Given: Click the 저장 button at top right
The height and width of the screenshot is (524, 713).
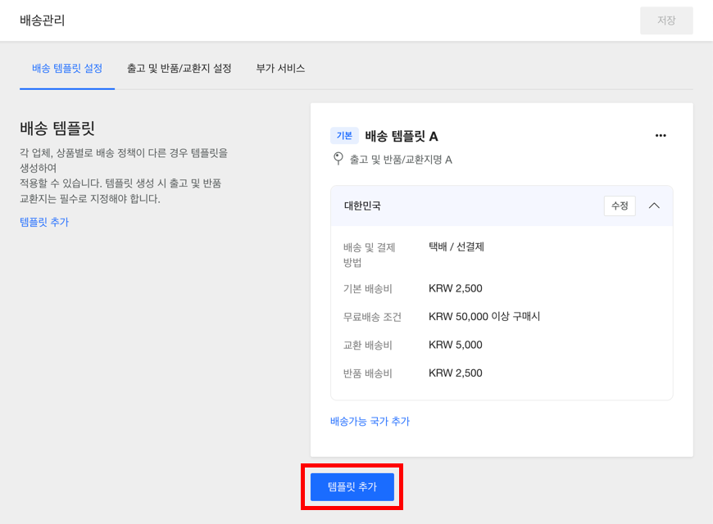Looking at the screenshot, I should [x=666, y=20].
